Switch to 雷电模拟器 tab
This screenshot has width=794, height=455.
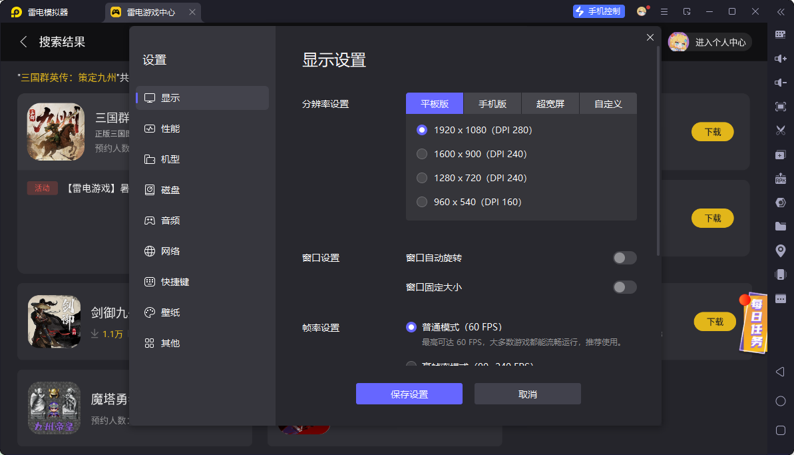pos(39,12)
